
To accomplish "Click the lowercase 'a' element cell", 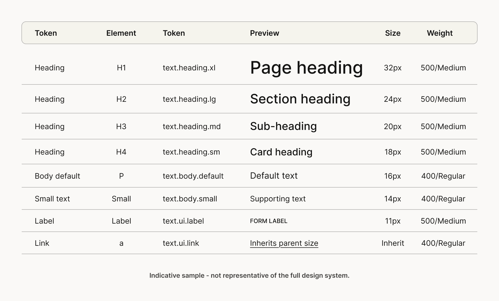I will [121, 243].
